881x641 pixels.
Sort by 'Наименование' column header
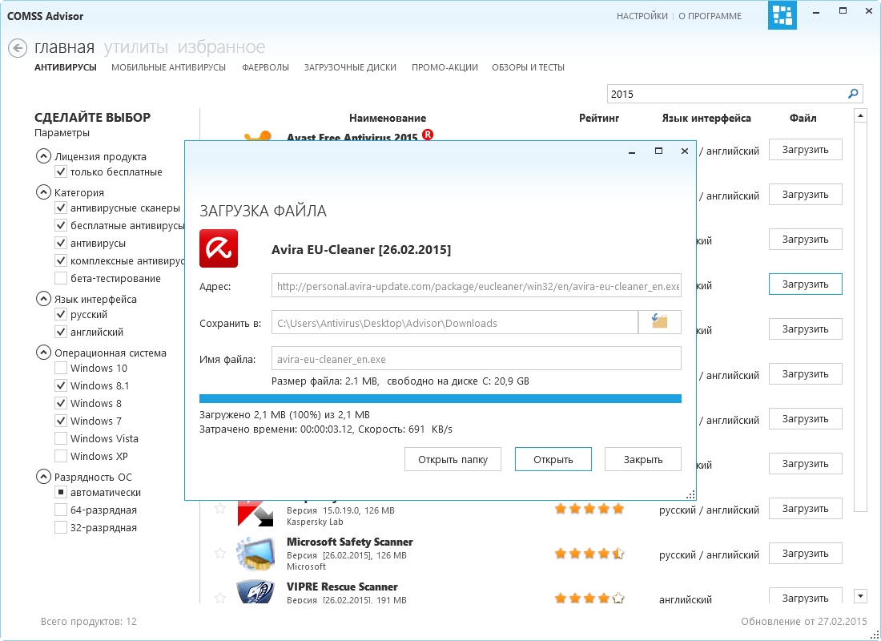tap(388, 118)
